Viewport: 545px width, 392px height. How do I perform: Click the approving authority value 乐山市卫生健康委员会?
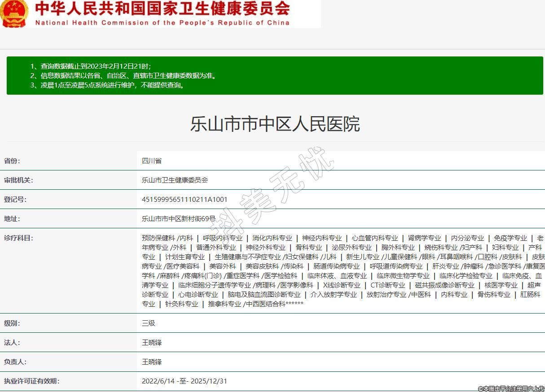175,180
